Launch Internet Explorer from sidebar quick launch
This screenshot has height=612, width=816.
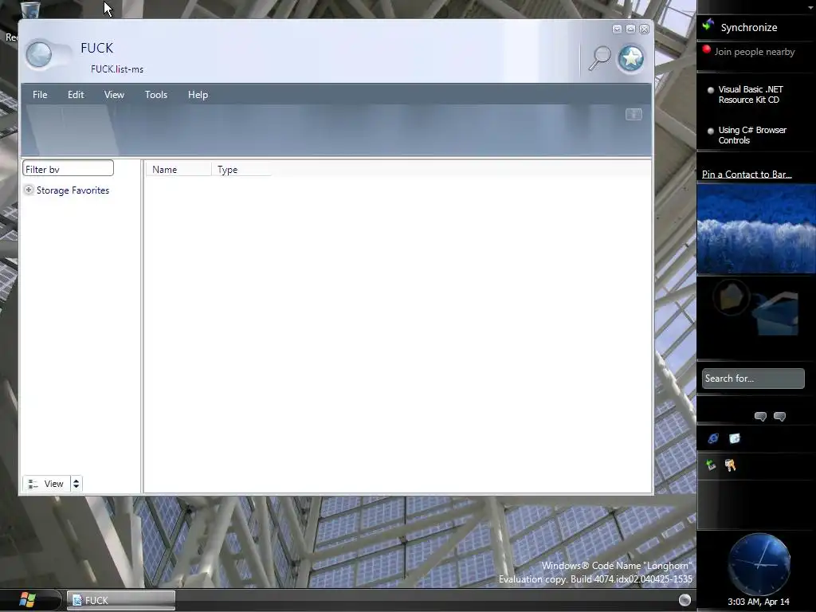pyautogui.click(x=713, y=439)
